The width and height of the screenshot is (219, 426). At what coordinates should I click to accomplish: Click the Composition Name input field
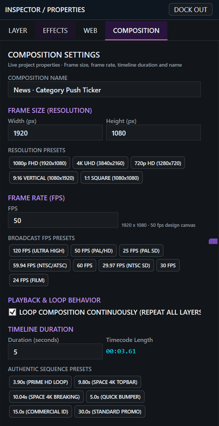tap(104, 89)
